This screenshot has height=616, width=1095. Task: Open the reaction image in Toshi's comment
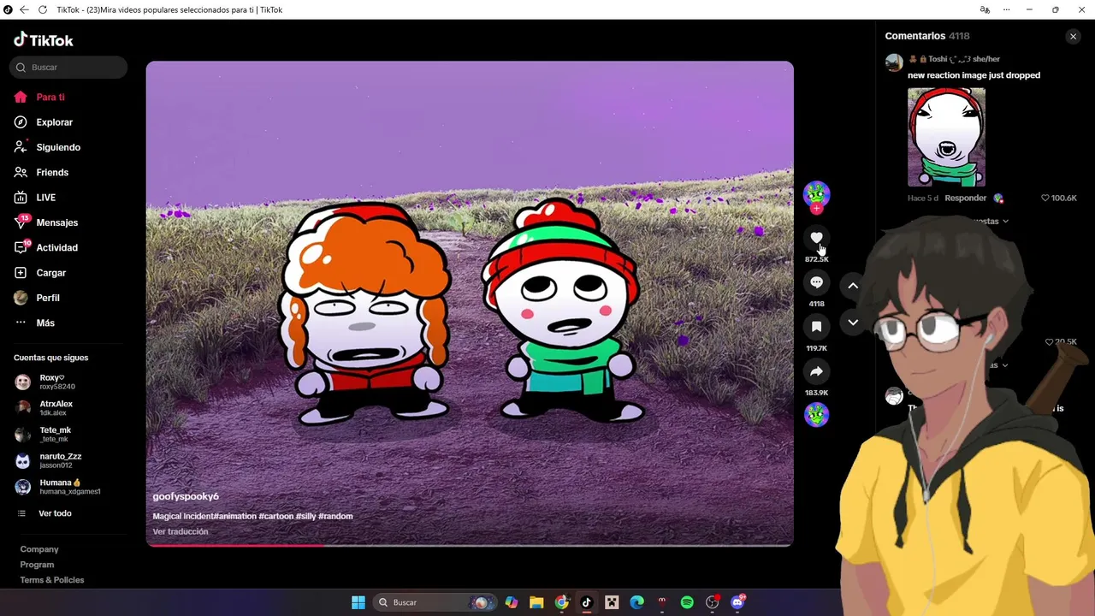(946, 137)
